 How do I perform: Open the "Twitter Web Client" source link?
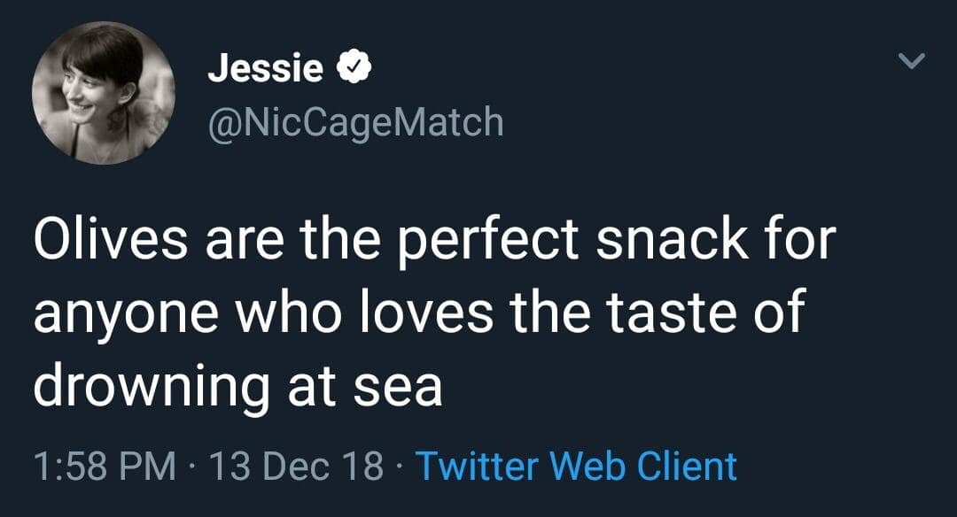point(576,466)
